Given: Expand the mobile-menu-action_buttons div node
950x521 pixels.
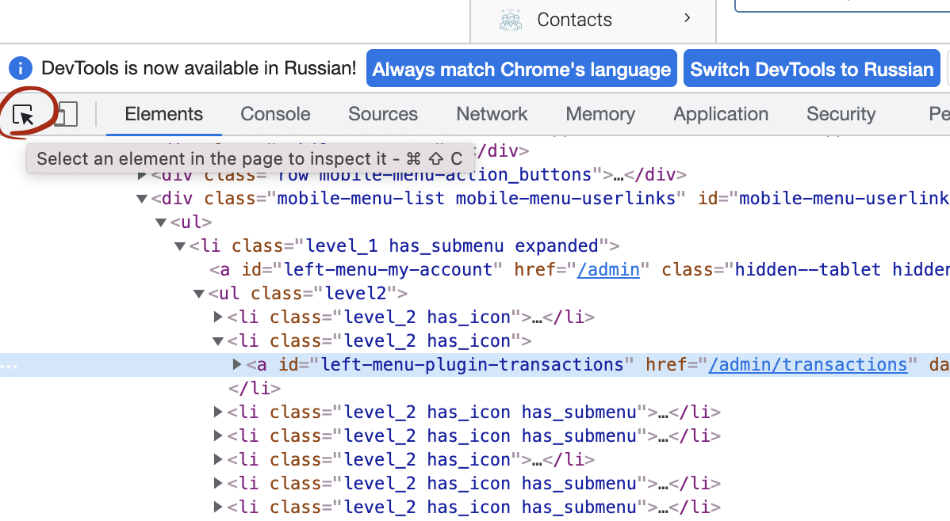Looking at the screenshot, I should 142,175.
